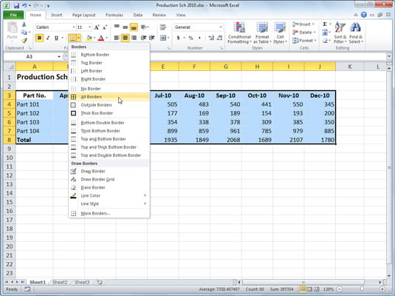Click the AutoSum sigma icon
The image size is (395, 296).
tap(325, 24)
